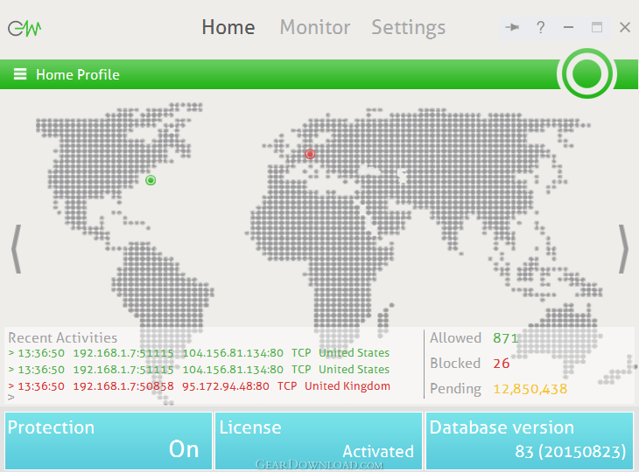Open the Settings tab
Image resolution: width=639 pixels, height=472 pixels.
pyautogui.click(x=408, y=28)
